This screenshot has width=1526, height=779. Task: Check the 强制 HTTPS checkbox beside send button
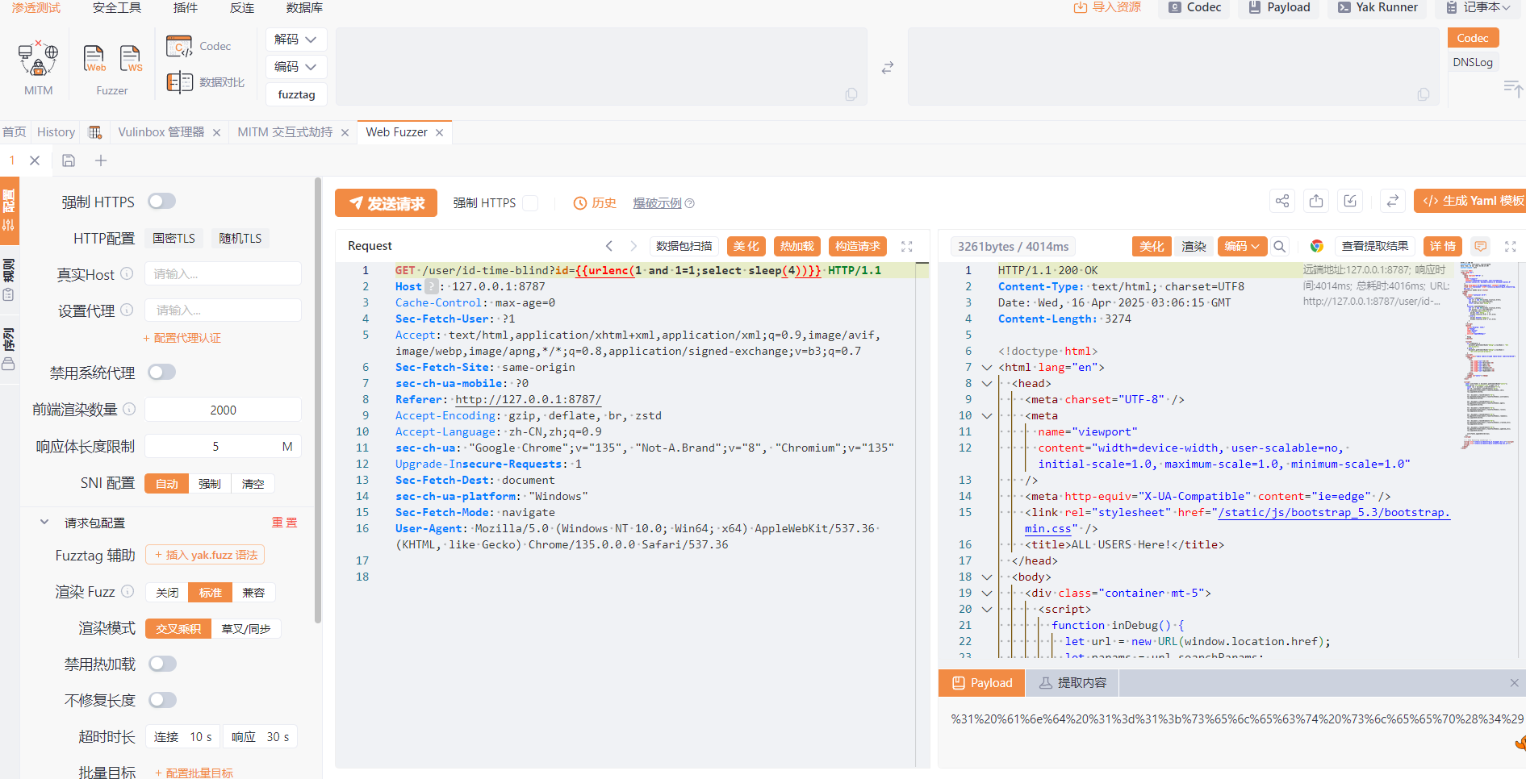click(530, 203)
